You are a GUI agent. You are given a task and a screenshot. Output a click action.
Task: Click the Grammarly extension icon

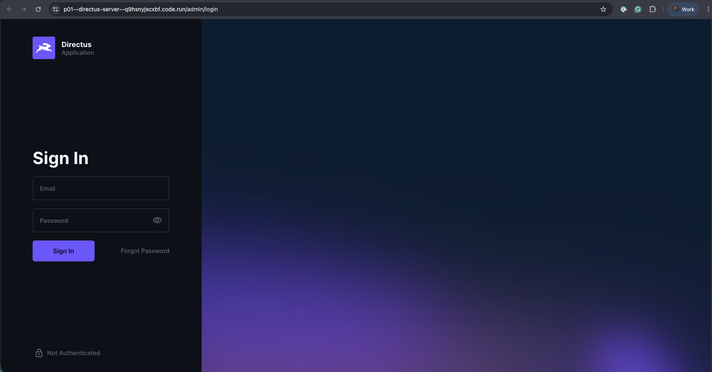pos(638,9)
